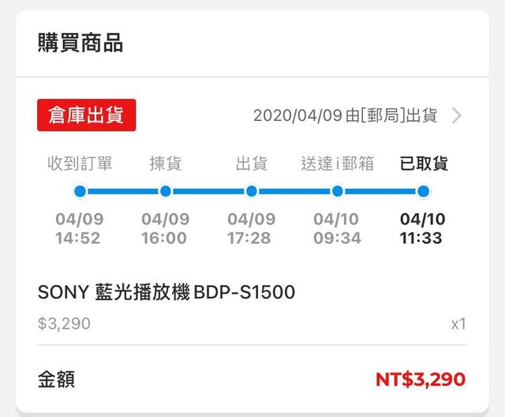Open the 2020/04/09 由[郵局]出貨 shipping info
The height and width of the screenshot is (417, 505).
point(345,116)
